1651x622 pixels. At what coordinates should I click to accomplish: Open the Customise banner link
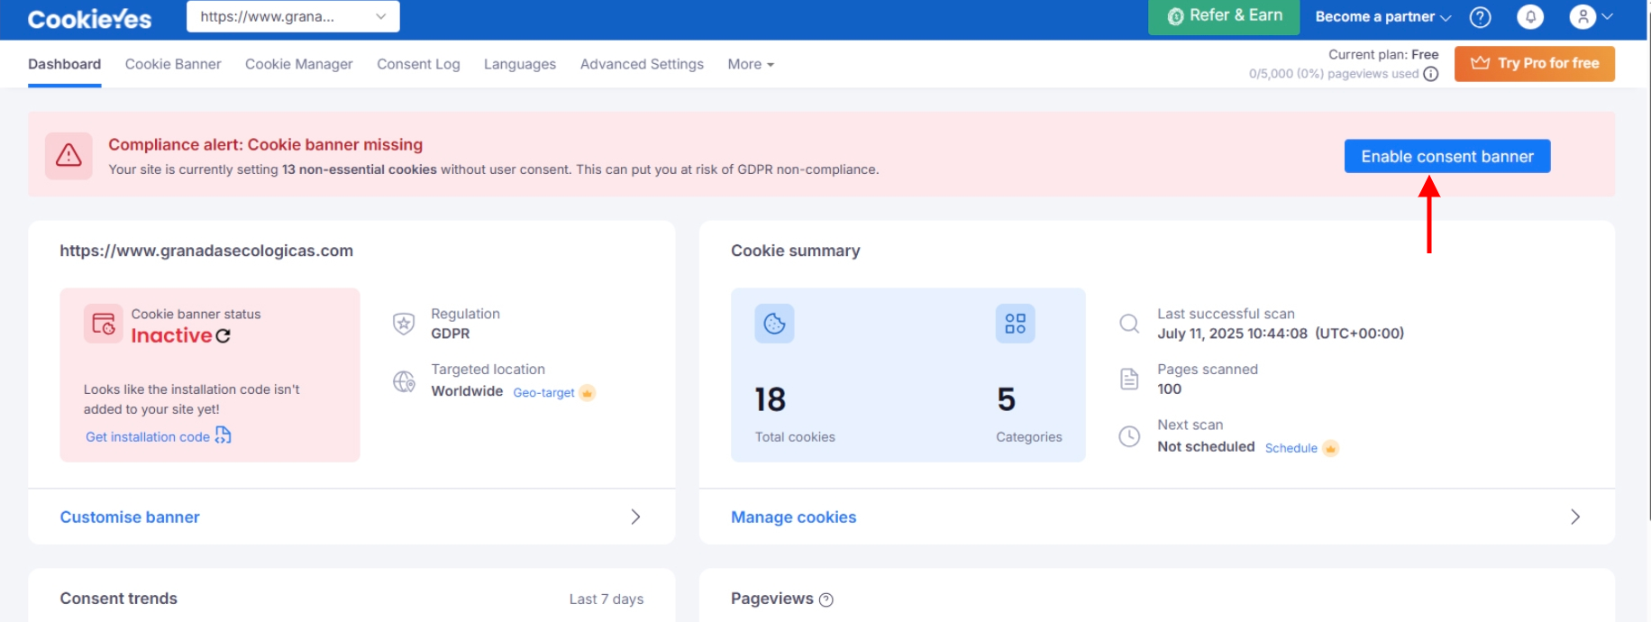pyautogui.click(x=130, y=517)
